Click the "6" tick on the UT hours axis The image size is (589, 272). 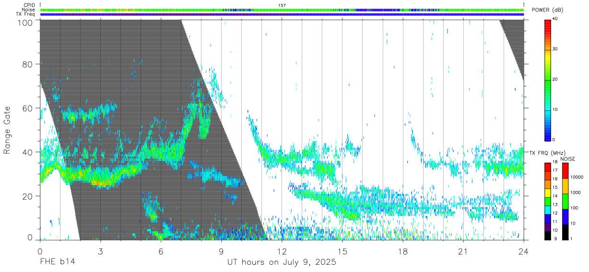(x=161, y=252)
